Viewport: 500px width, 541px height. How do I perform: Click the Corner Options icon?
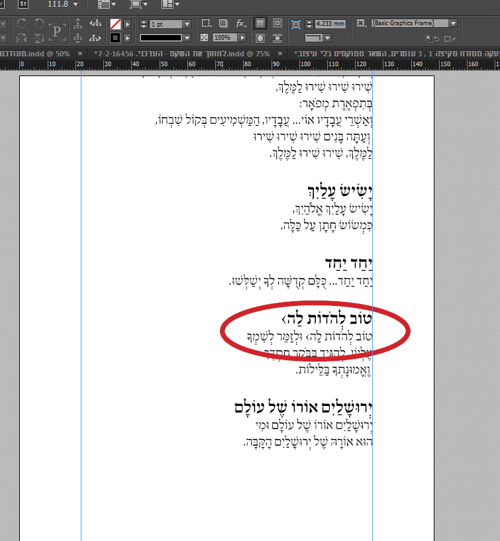207,23
